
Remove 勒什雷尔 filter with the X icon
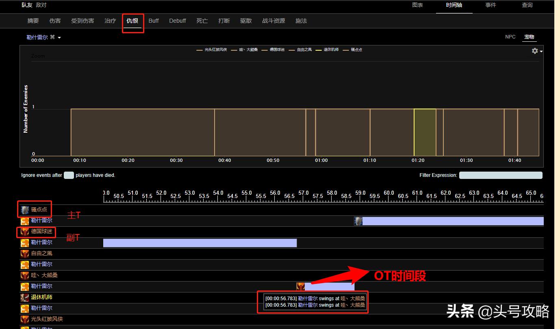pos(52,37)
